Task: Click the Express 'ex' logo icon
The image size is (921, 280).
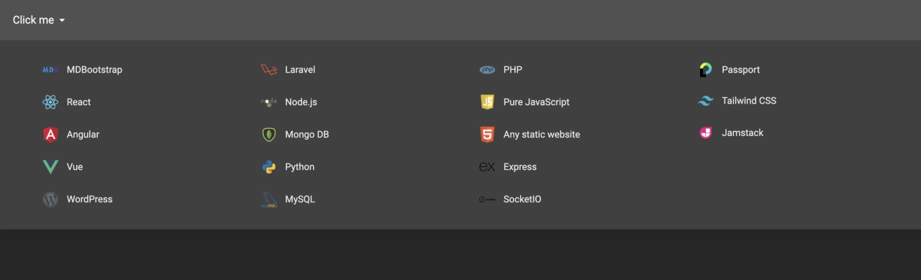Action: coord(487,167)
